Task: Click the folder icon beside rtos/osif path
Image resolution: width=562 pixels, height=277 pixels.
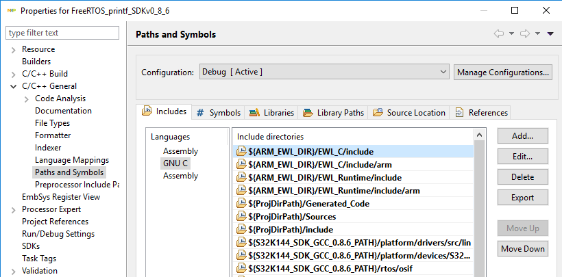Action: click(x=241, y=268)
